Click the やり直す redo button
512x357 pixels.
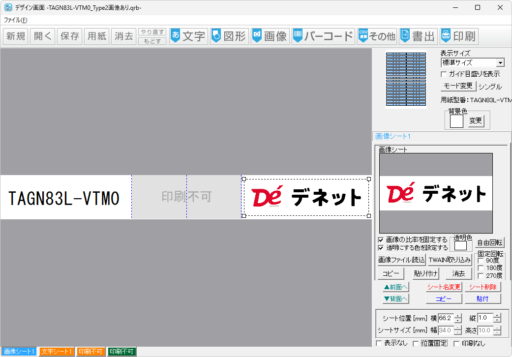tap(152, 31)
